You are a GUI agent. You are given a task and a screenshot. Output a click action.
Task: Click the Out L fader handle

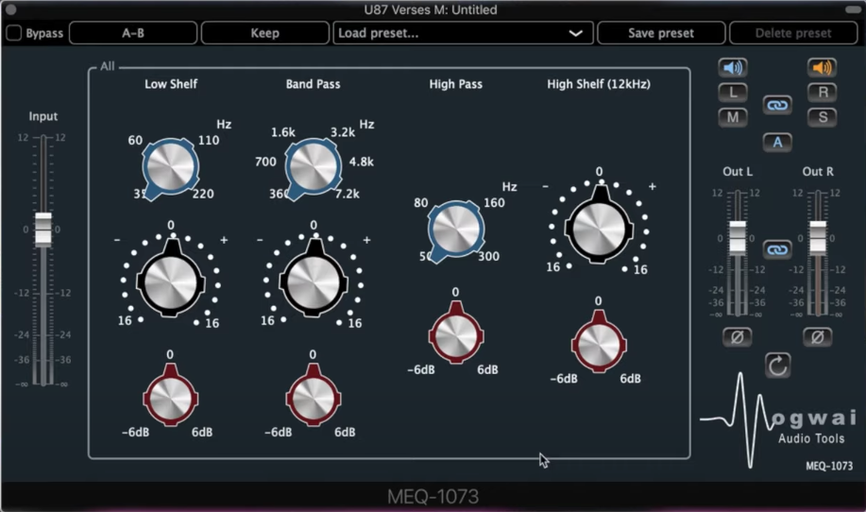[738, 237]
